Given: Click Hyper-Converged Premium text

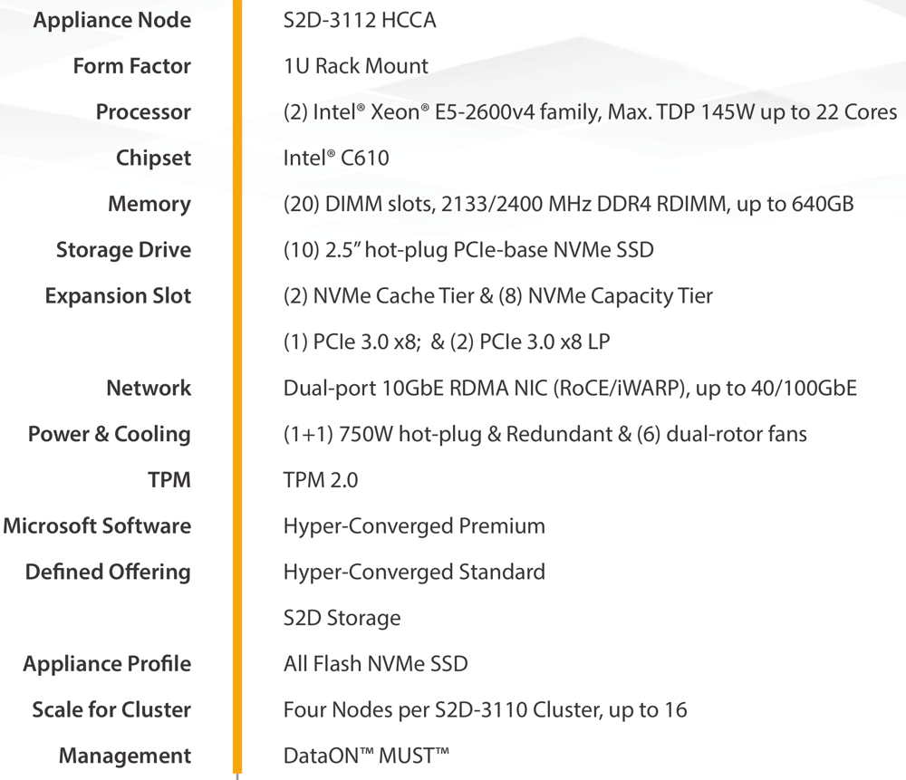Looking at the screenshot, I should [414, 525].
